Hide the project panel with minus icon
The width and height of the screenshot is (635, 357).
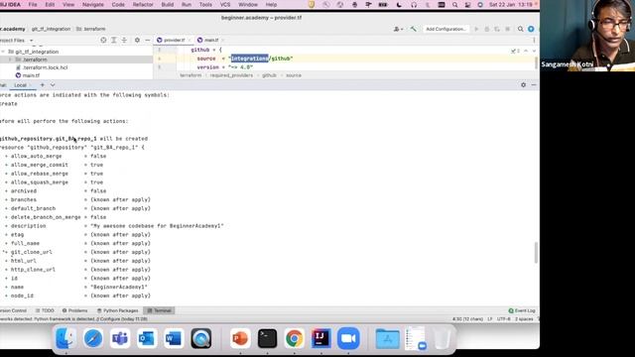148,40
